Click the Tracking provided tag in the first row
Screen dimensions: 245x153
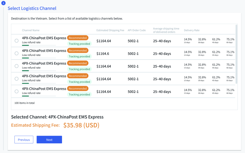pyautogui.click(x=79, y=44)
